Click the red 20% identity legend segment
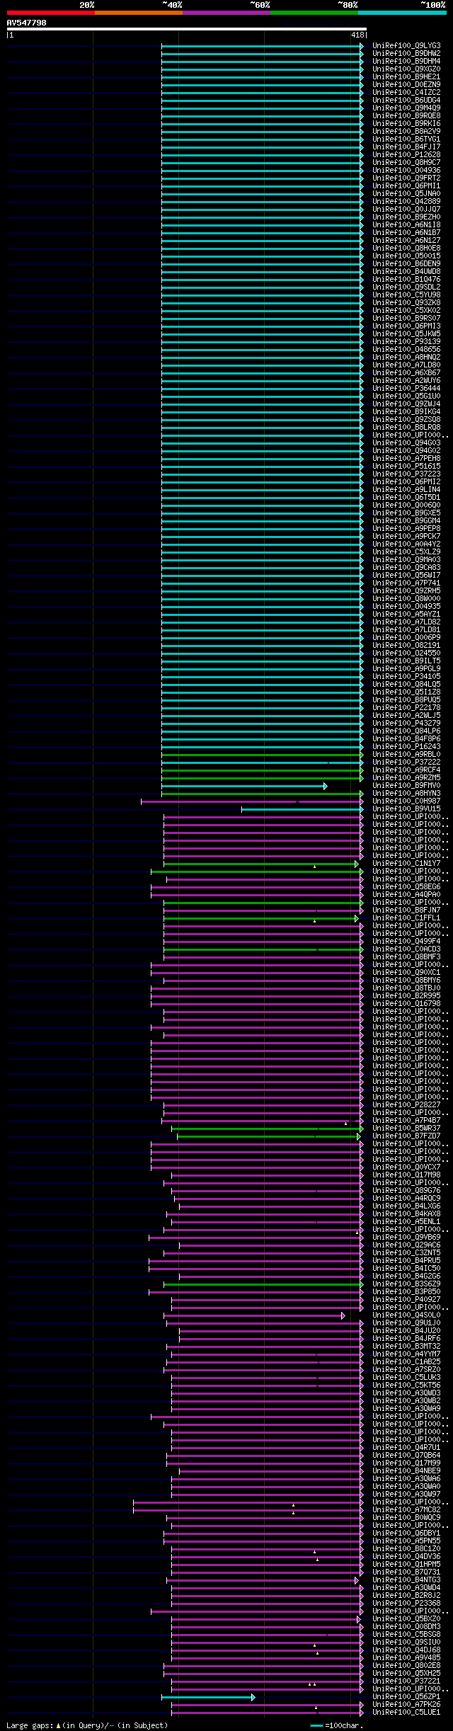The width and height of the screenshot is (453, 1731). (x=51, y=13)
